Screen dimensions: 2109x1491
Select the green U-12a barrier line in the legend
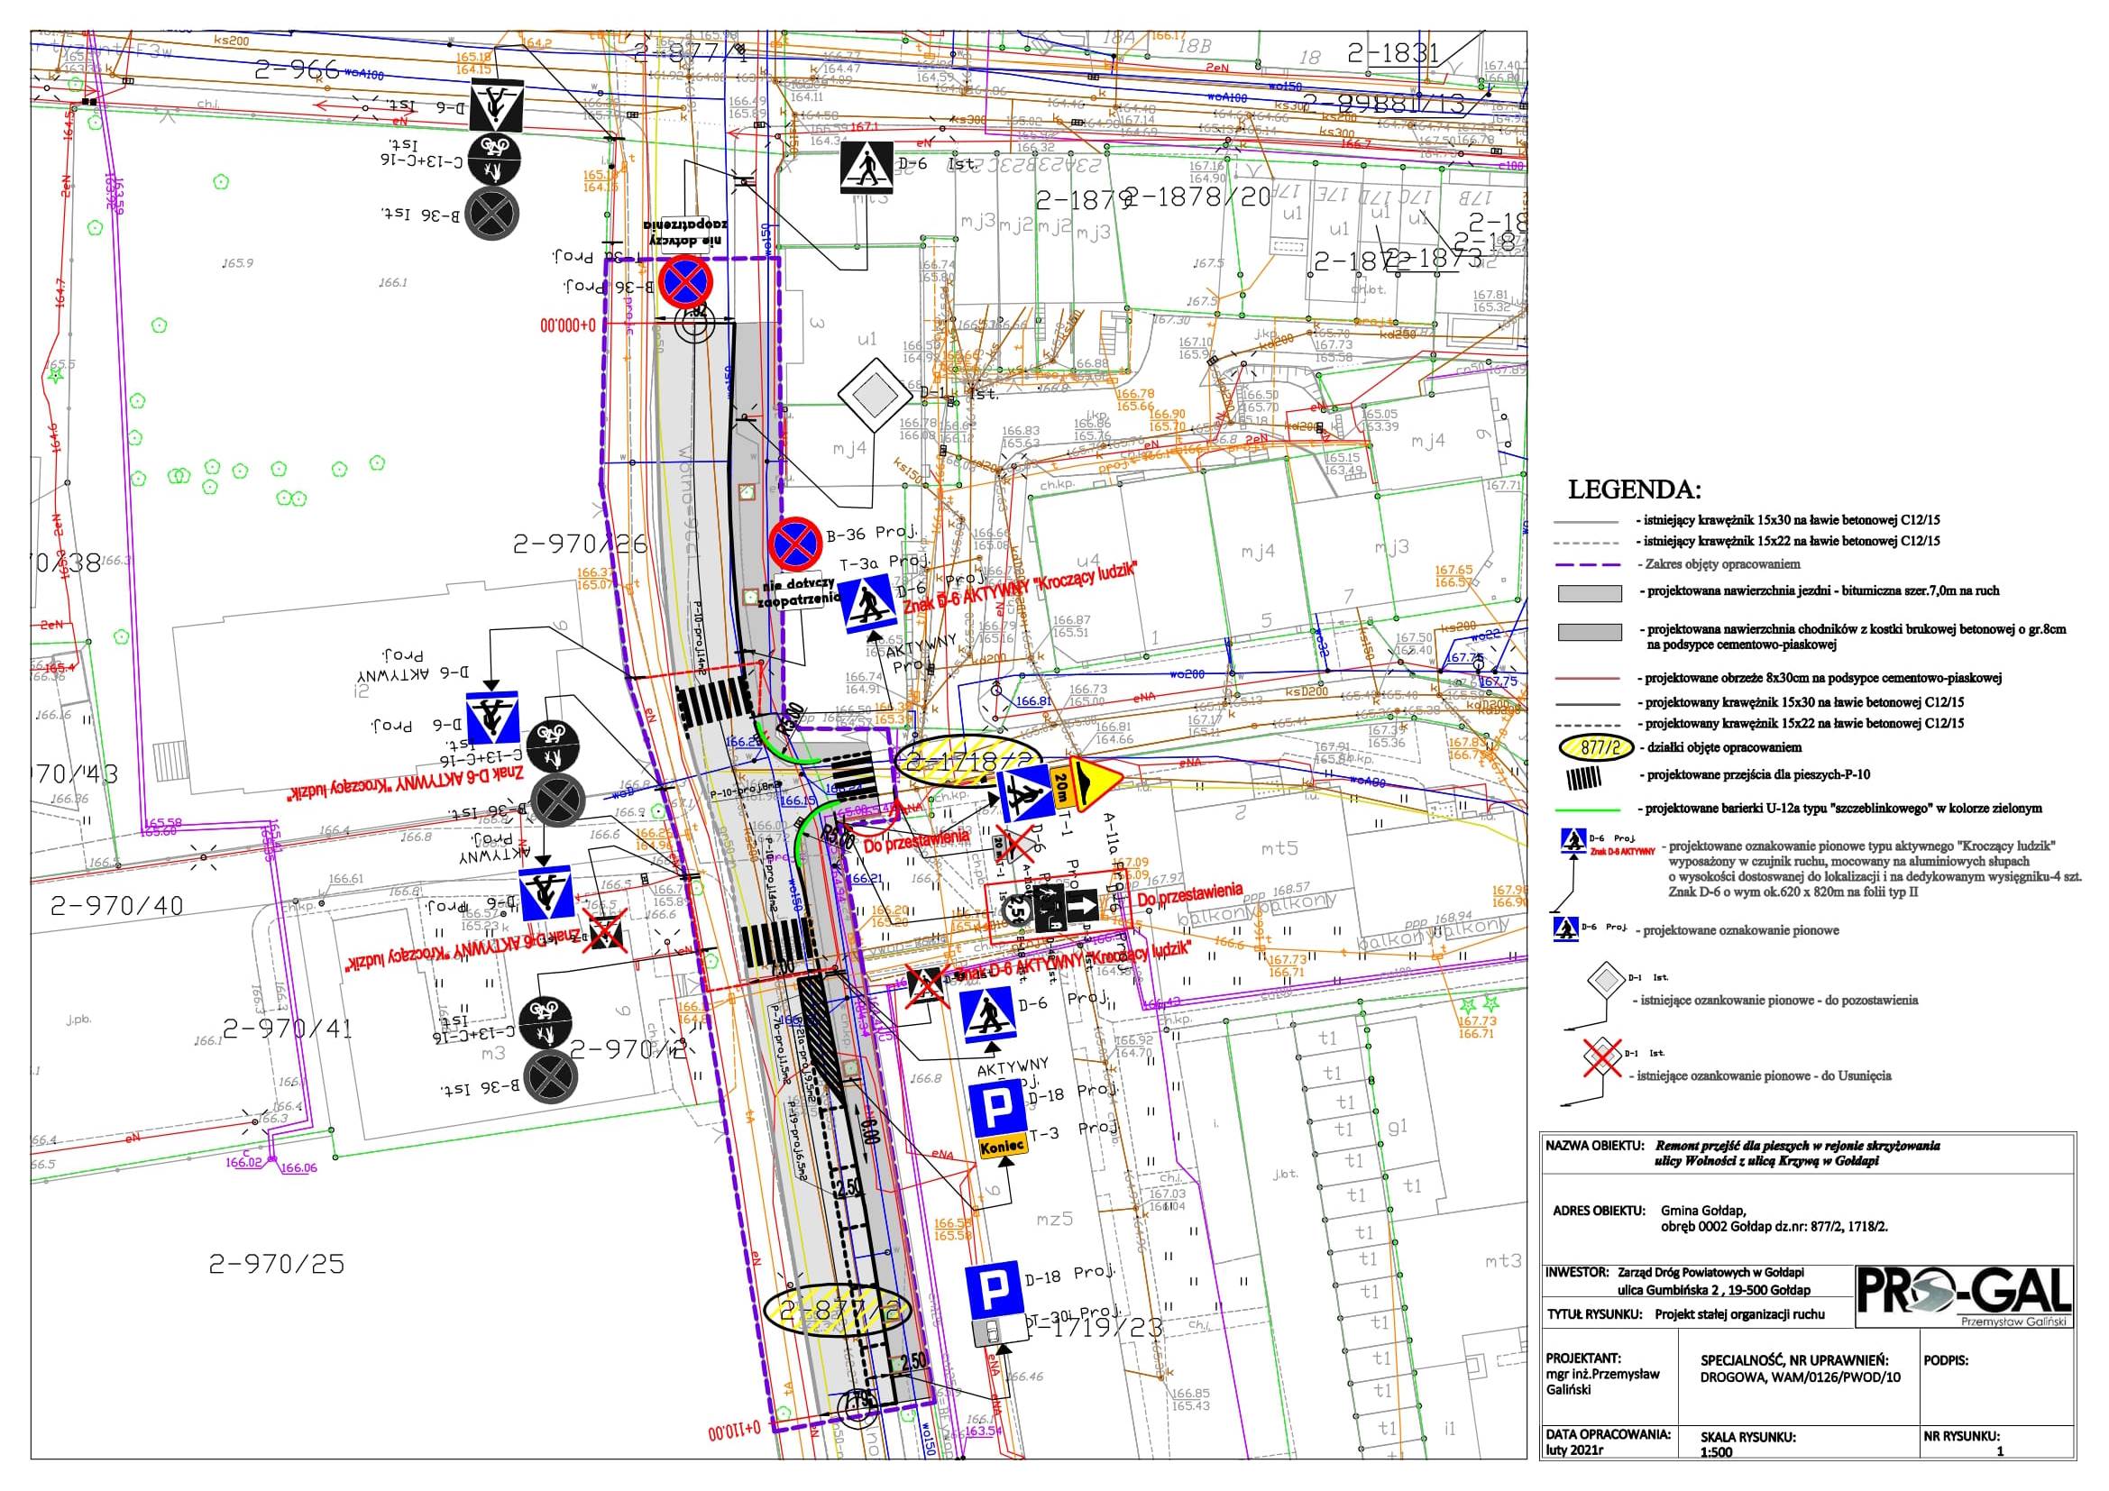tap(1588, 810)
